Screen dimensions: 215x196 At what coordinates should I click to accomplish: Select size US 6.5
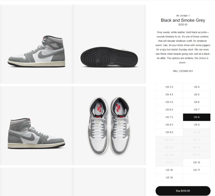(169, 110)
